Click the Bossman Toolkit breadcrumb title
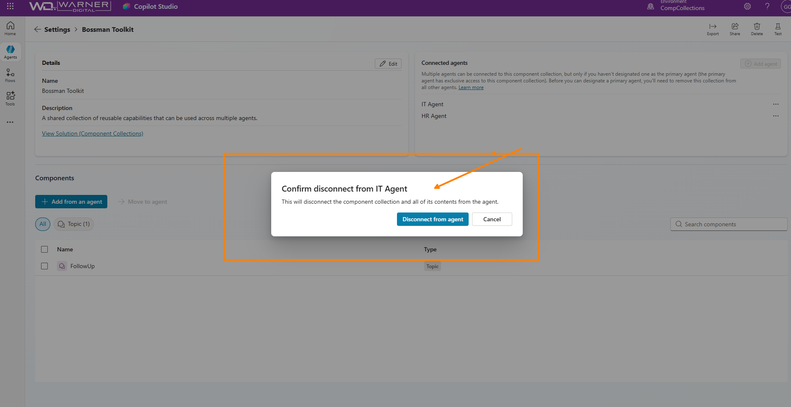The height and width of the screenshot is (407, 791). point(108,29)
